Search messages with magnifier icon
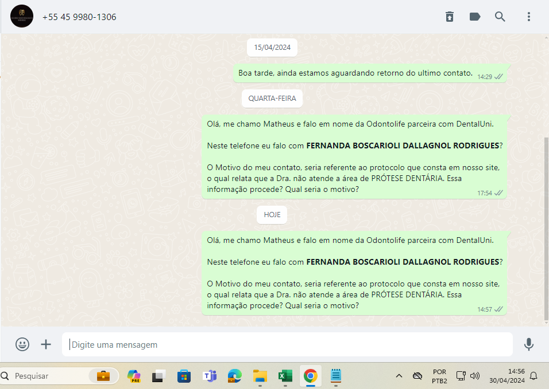 pos(500,17)
